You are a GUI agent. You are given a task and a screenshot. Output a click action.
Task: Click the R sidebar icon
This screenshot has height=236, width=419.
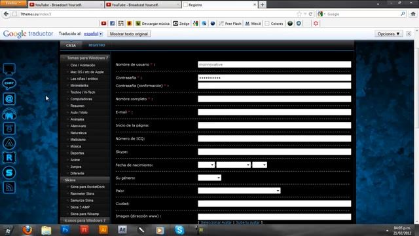click(x=9, y=157)
